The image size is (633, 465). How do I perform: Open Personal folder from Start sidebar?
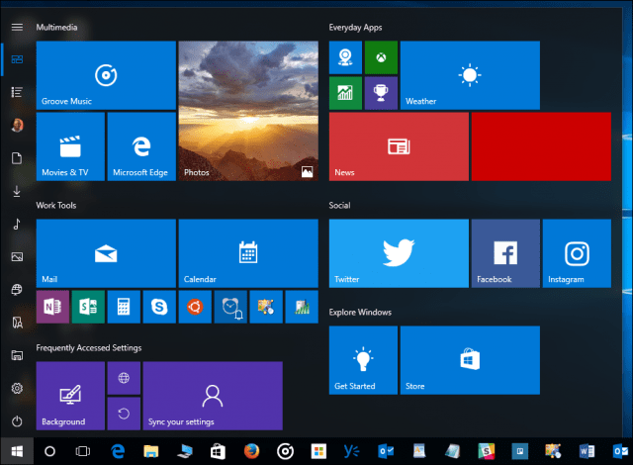pos(17,323)
